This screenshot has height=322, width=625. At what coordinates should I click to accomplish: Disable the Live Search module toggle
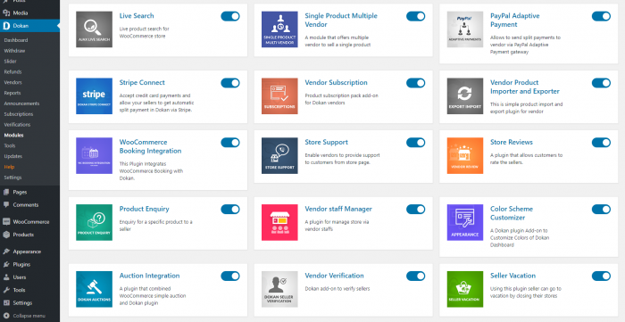click(x=230, y=16)
